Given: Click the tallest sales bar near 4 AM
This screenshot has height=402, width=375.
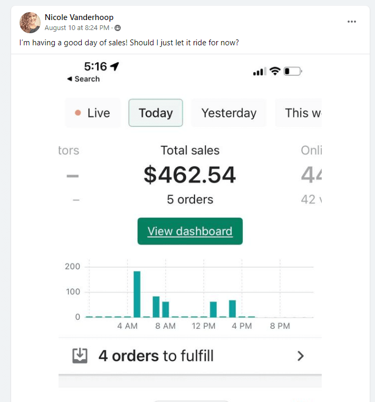Looking at the screenshot, I should (x=137, y=294).
